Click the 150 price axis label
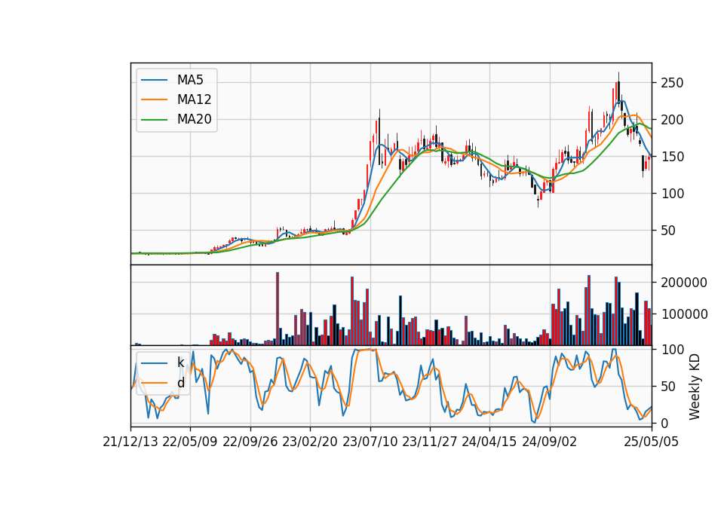Image resolution: width=724 pixels, height=520 pixels. click(672, 157)
